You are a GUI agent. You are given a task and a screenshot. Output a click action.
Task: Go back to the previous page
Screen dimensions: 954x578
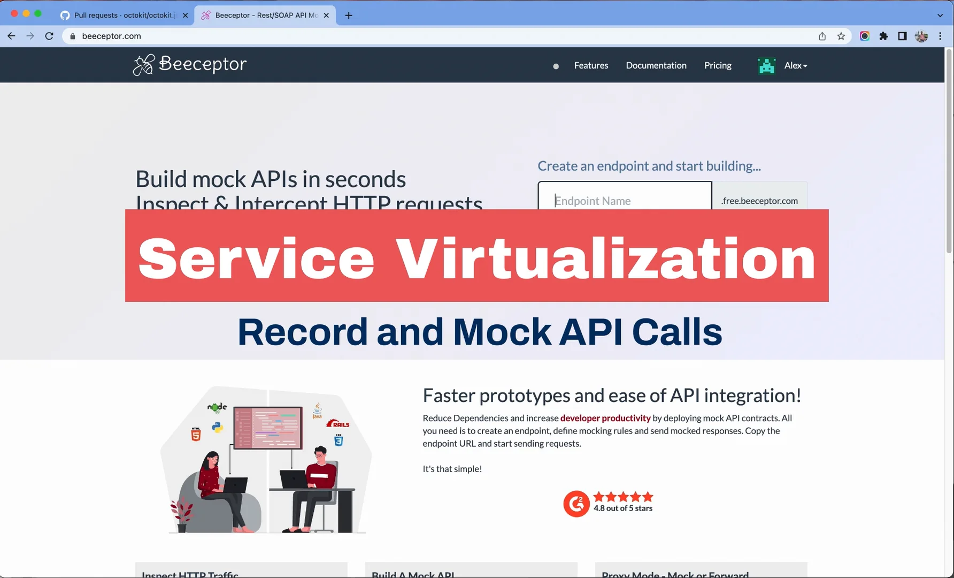(11, 36)
